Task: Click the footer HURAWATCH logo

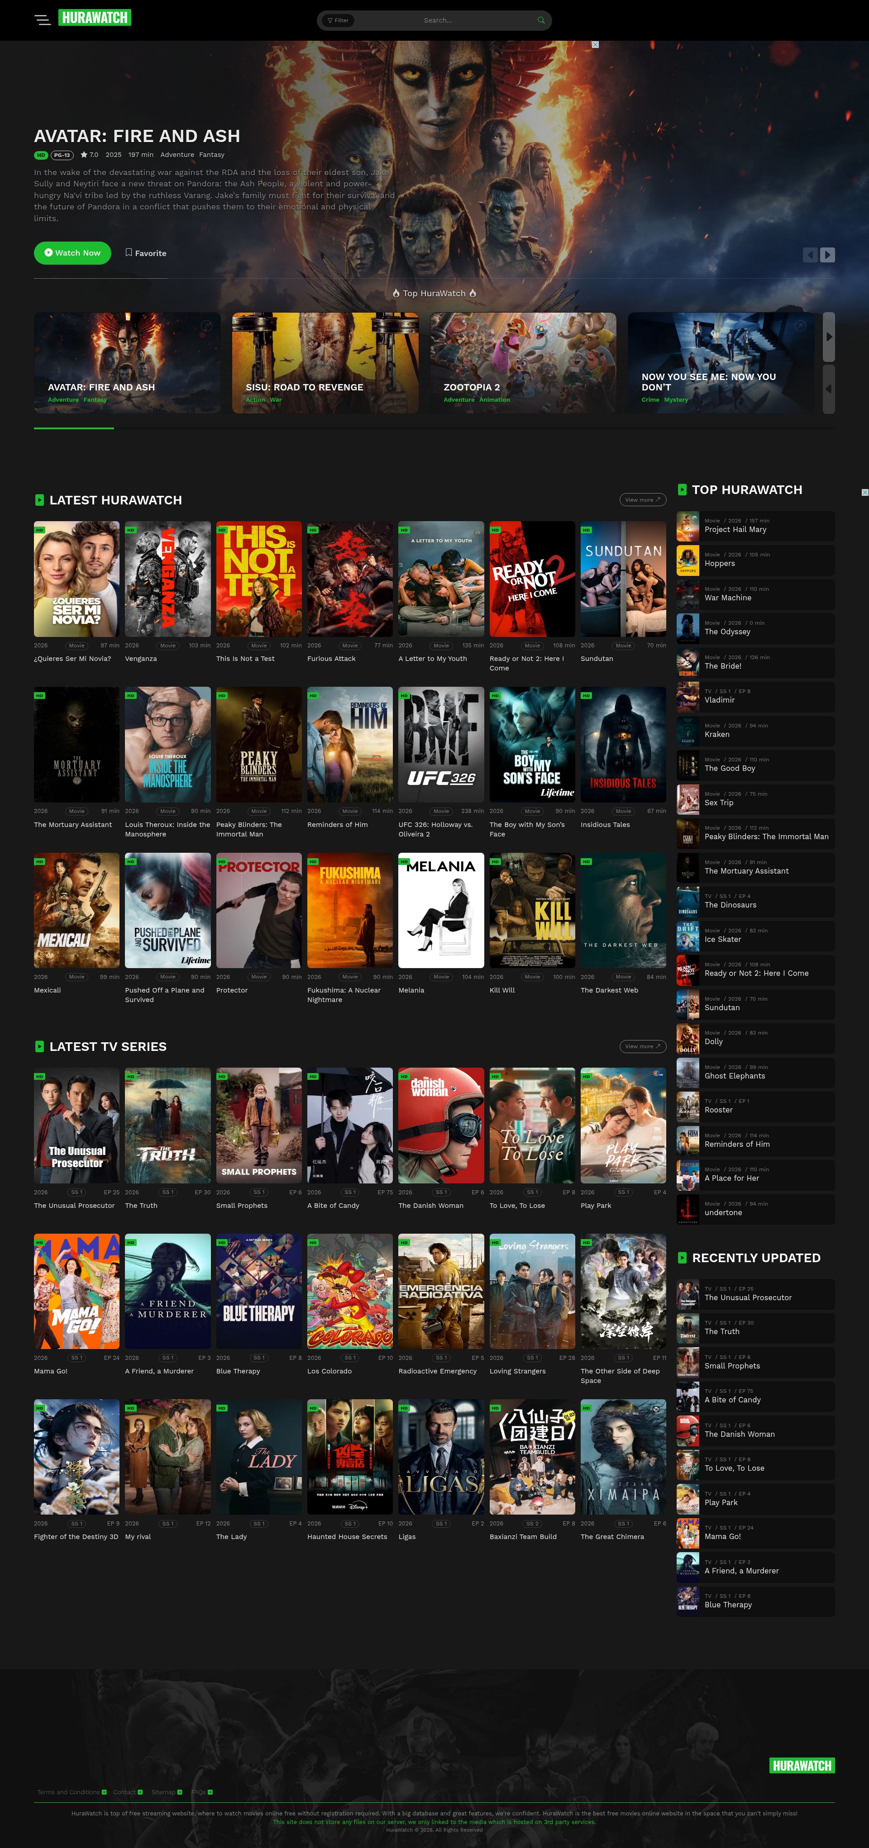Action: pos(802,1766)
